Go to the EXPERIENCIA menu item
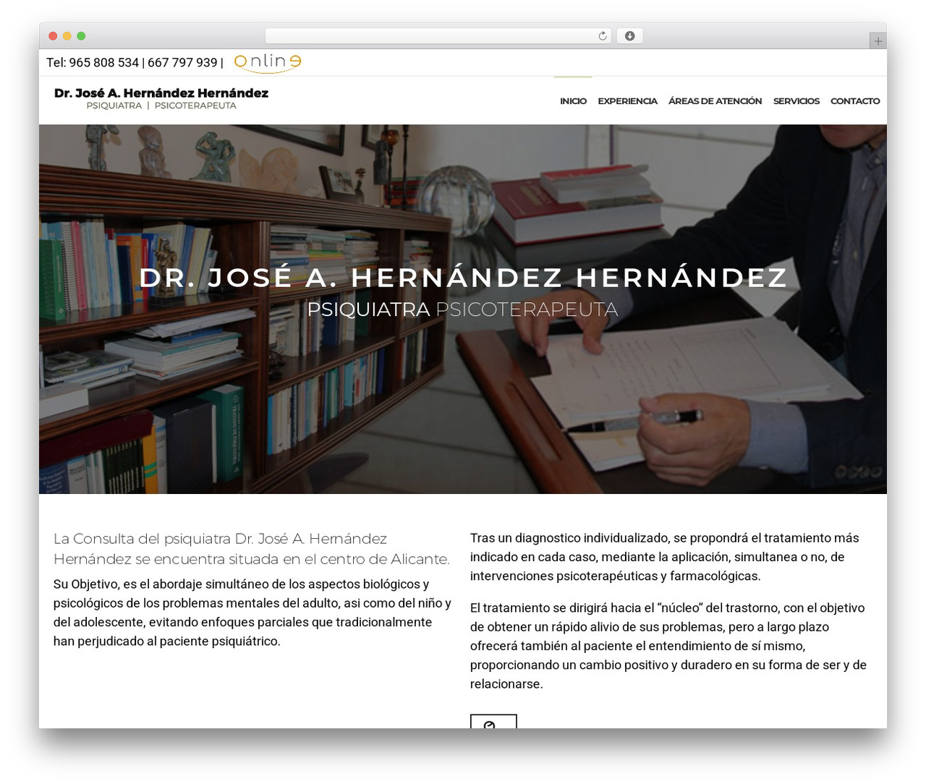926x784 pixels. (x=627, y=101)
